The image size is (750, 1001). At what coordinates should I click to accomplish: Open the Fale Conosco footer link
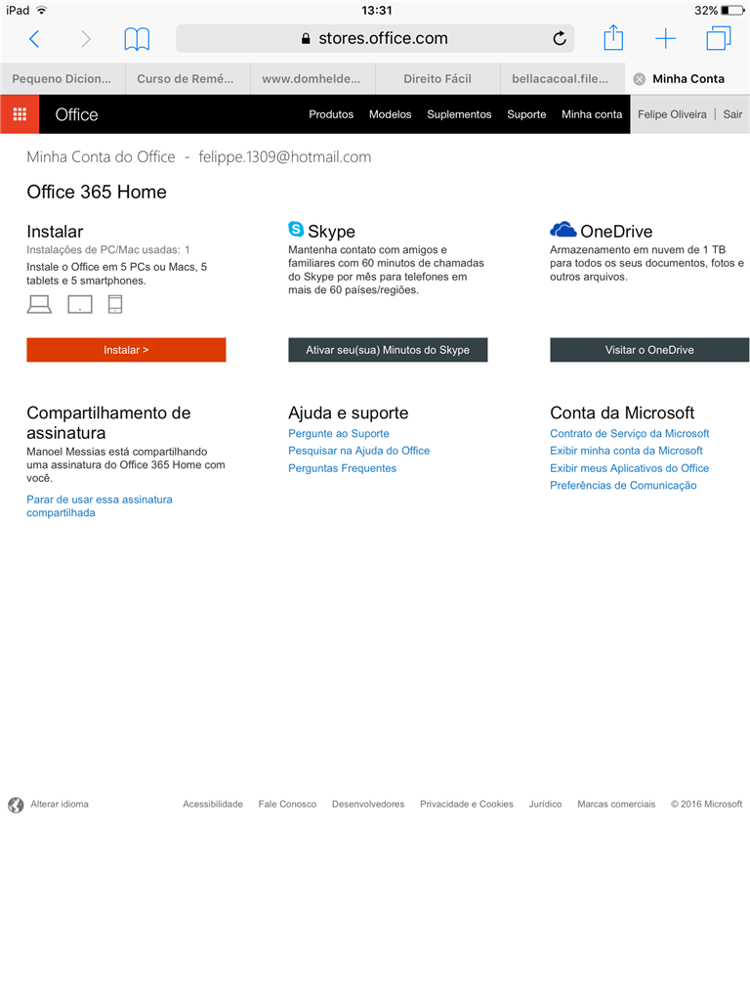pyautogui.click(x=288, y=805)
